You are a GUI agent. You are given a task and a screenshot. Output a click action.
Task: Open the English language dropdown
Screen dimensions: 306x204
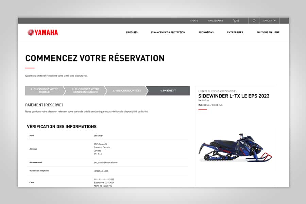tap(270, 21)
